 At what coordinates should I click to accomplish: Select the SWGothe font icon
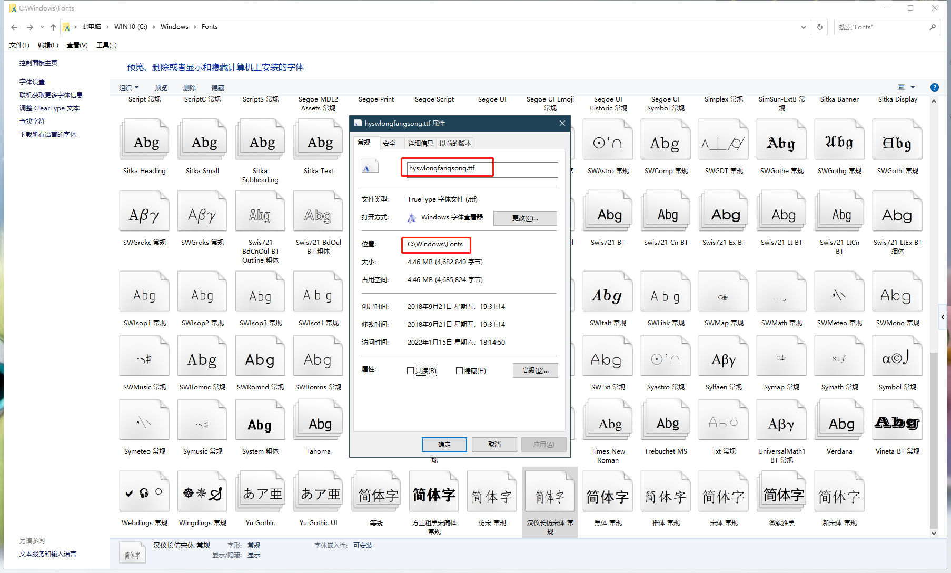(781, 139)
